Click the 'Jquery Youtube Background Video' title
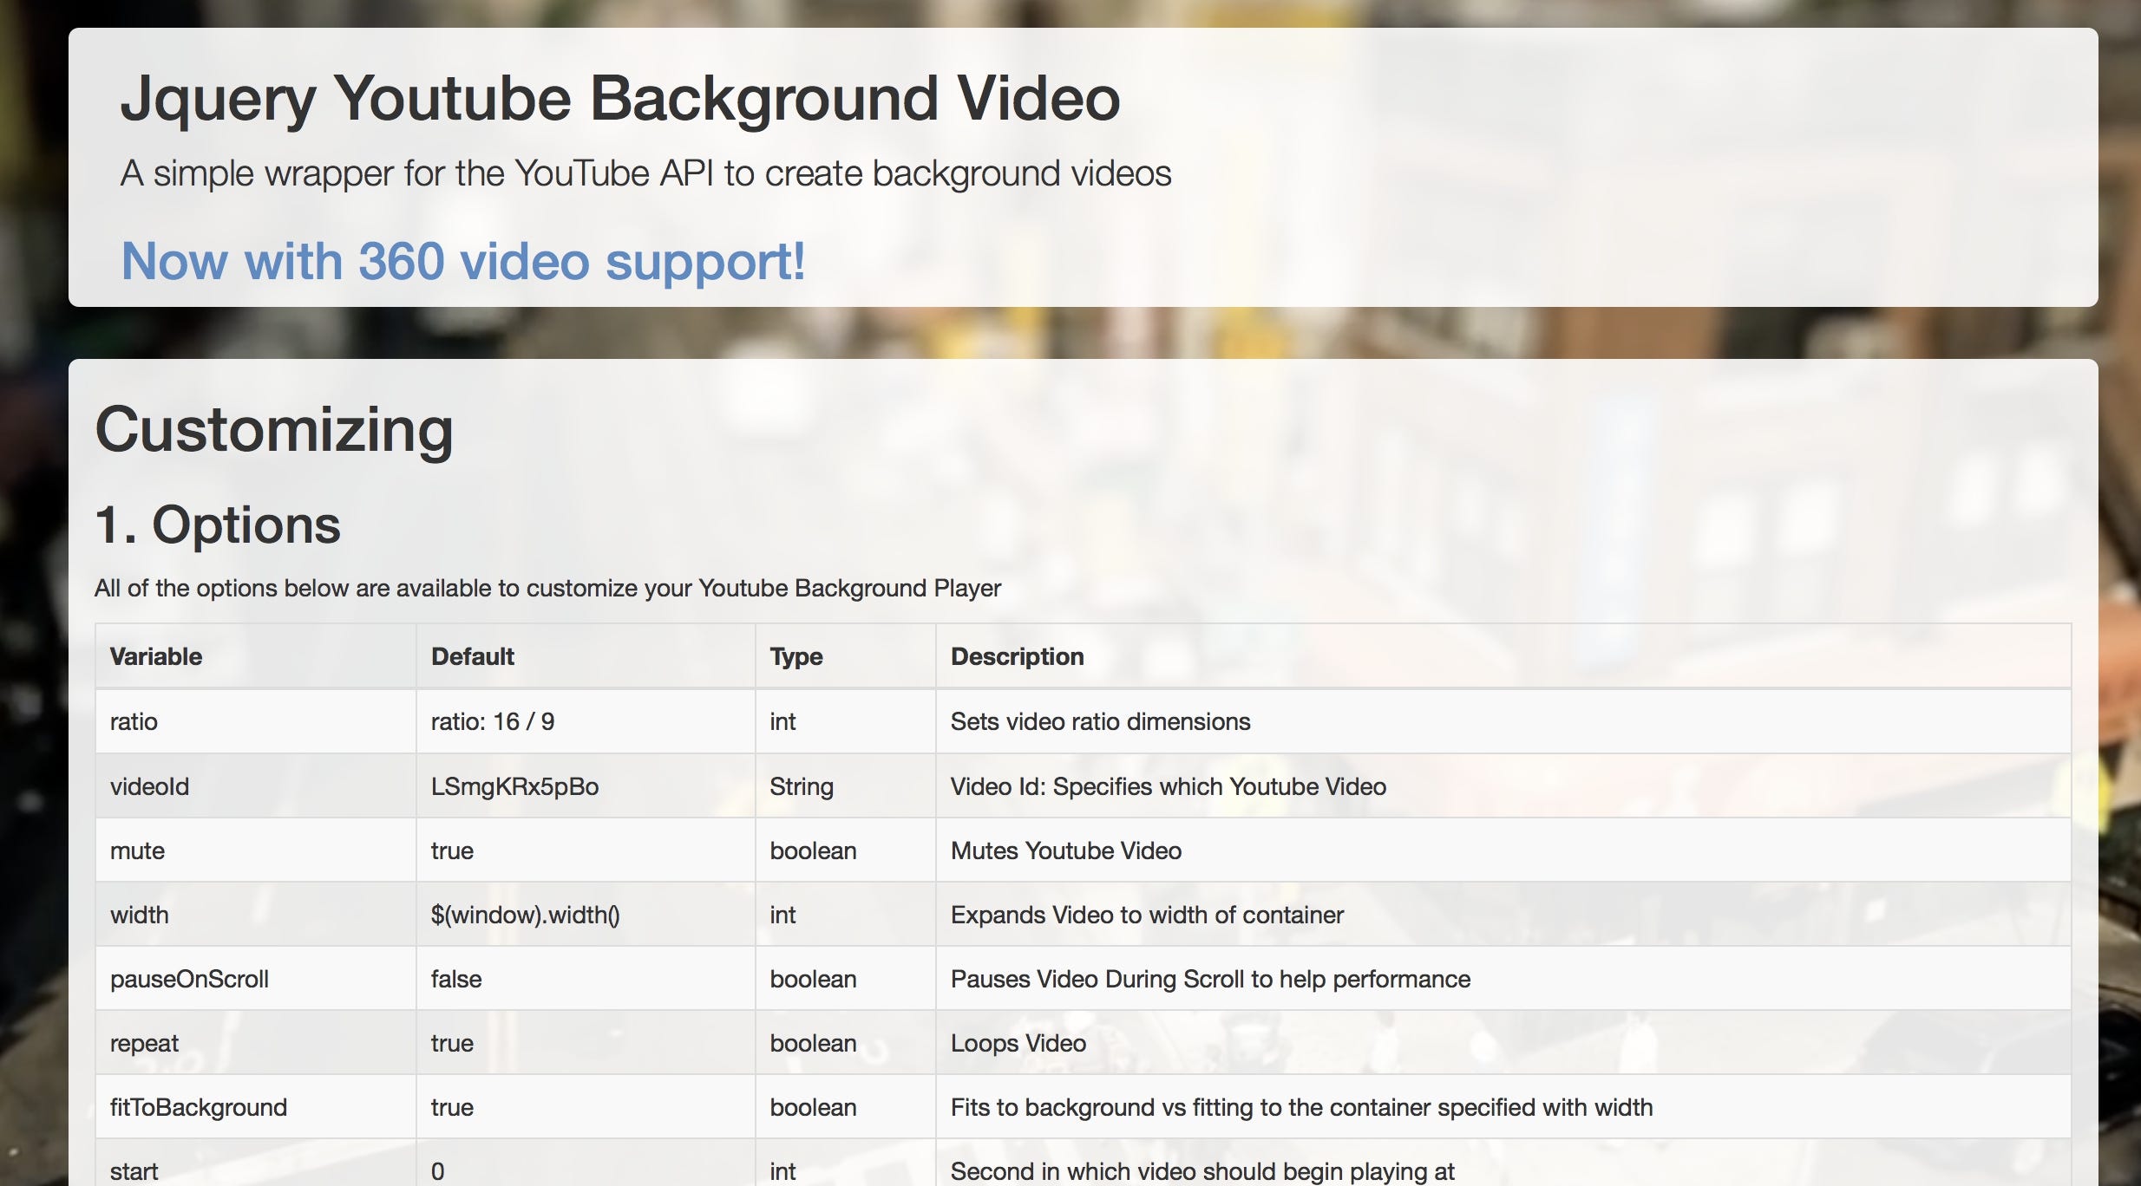Viewport: 2141px width, 1186px height. pyautogui.click(x=620, y=100)
